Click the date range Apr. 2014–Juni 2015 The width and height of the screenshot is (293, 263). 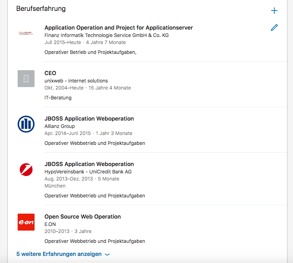pyautogui.click(x=67, y=133)
